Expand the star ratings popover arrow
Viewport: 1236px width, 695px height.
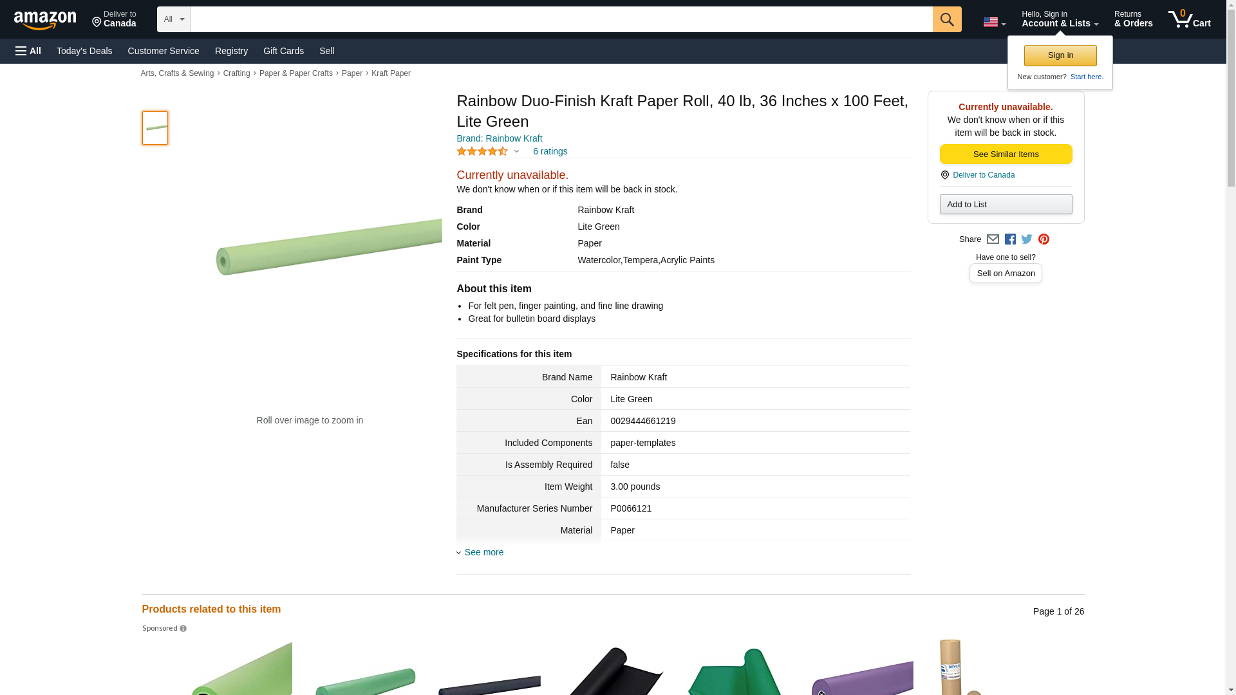pyautogui.click(x=516, y=152)
